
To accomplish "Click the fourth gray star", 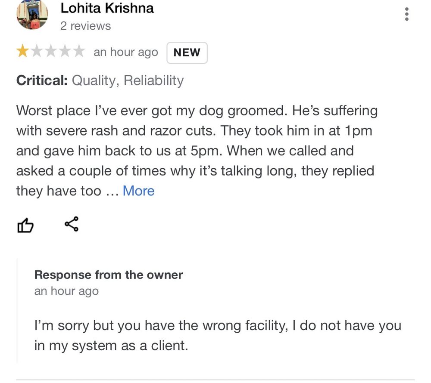I will click(65, 52).
